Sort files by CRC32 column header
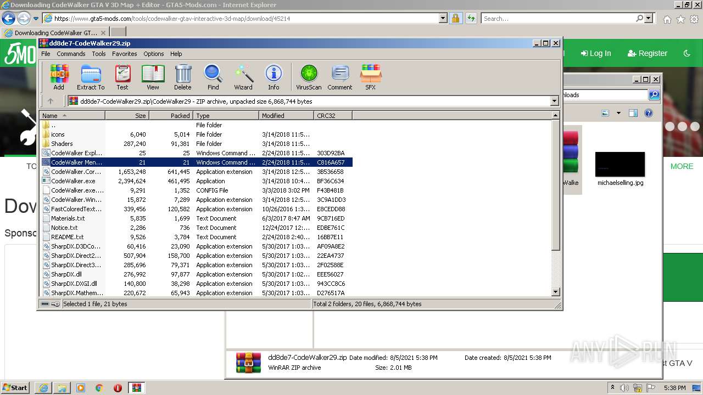The image size is (703, 395). point(333,115)
